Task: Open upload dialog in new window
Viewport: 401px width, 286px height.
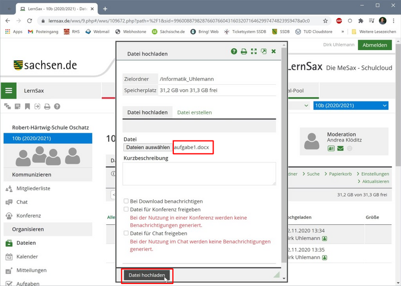Action: click(264, 52)
